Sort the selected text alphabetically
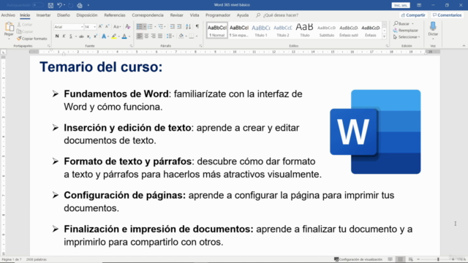The height and width of the screenshot is (263, 468). pos(188,26)
